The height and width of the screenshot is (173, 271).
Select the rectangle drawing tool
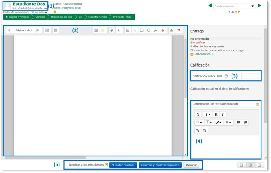(x=141, y=30)
